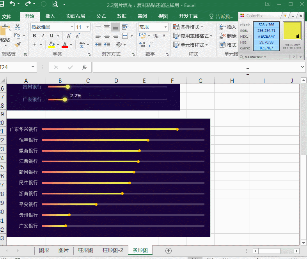The image size is (307, 259).
Task: Apply percent style
Action: coord(156,36)
